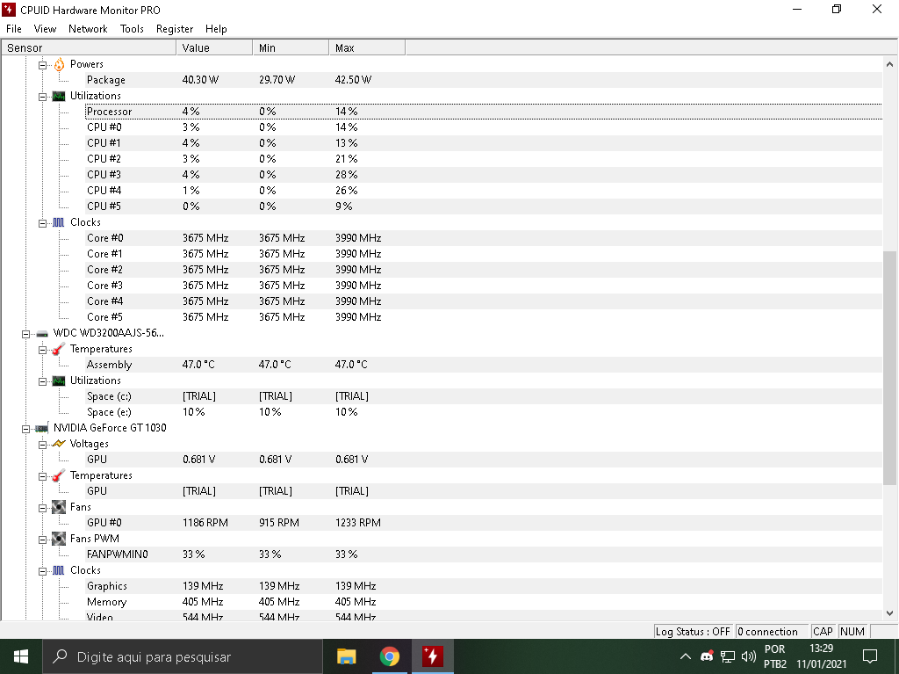The width and height of the screenshot is (899, 674).
Task: Select the GPU #0 fan row
Action: pyautogui.click(x=484, y=523)
